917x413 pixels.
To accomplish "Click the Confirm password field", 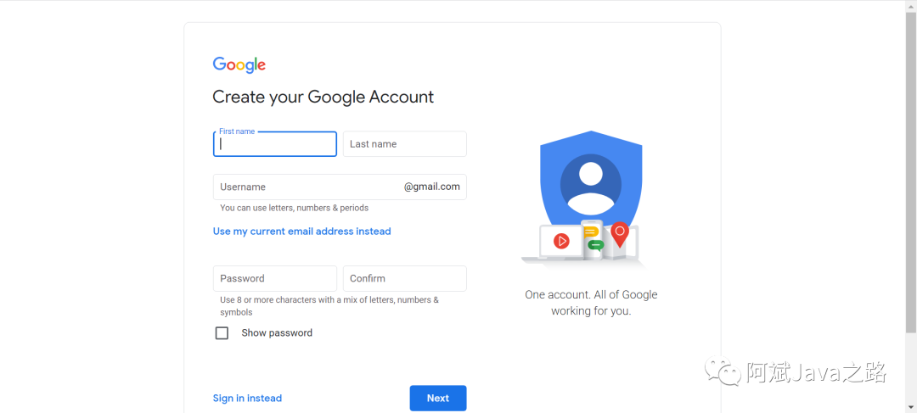I will [405, 279].
